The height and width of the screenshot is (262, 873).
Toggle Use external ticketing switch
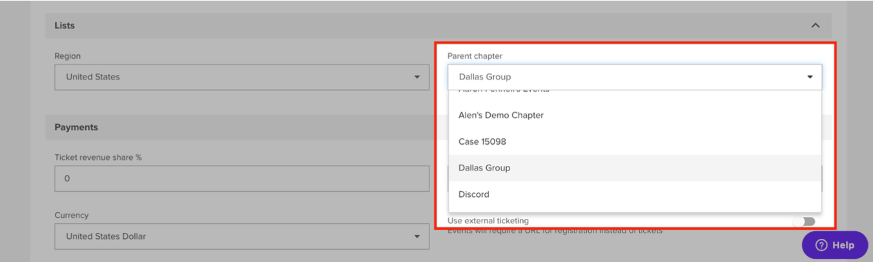point(805,221)
